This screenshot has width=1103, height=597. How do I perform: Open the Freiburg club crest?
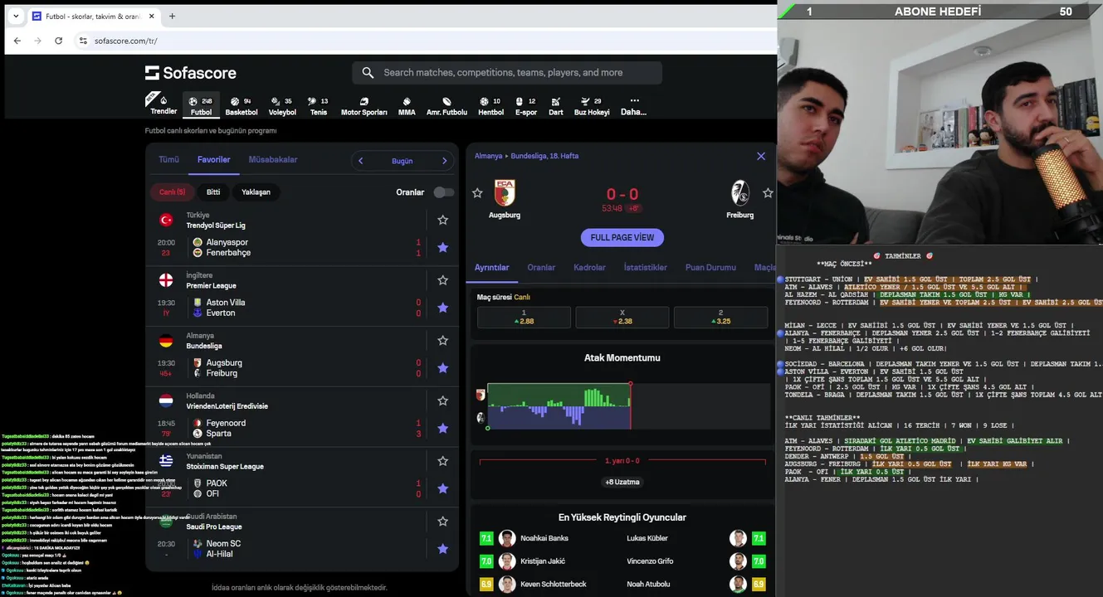(739, 192)
